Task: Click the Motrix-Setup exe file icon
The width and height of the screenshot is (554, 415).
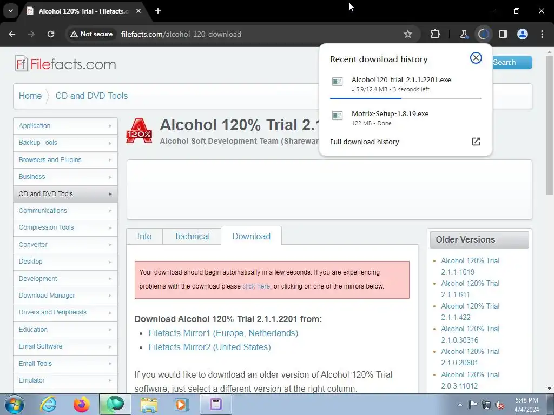Action: 338,116
